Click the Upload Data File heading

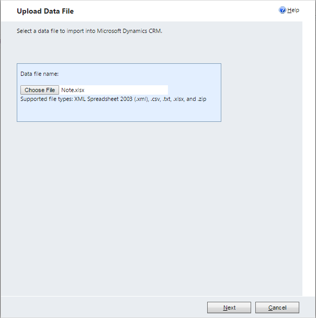coord(45,11)
